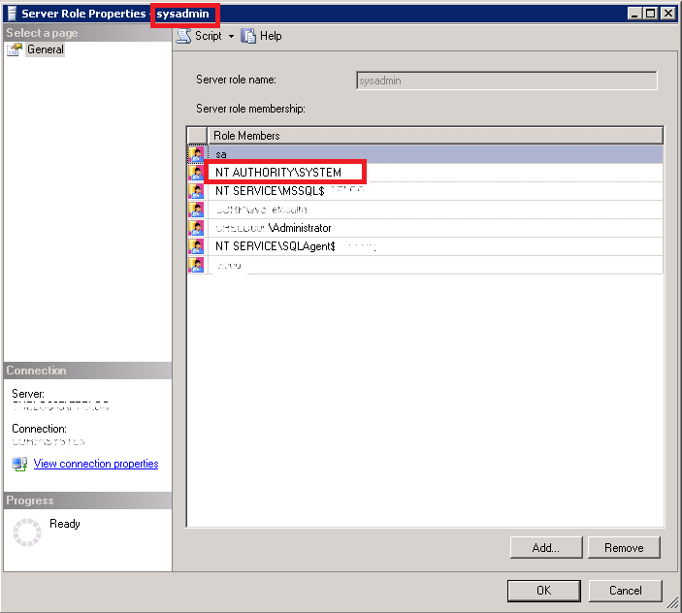Confirm with the OK button

(x=543, y=591)
